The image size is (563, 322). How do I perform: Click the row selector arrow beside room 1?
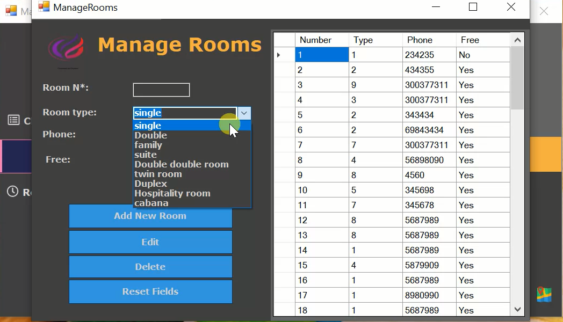279,54
